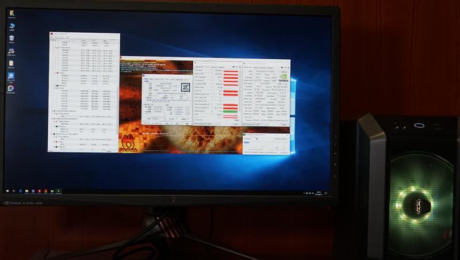Open the GPU selector dropdown in GPU-Z card window

tap(256, 124)
